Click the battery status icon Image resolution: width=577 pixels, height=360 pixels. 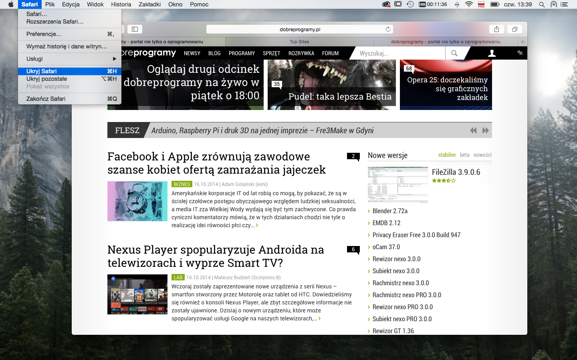(495, 4)
